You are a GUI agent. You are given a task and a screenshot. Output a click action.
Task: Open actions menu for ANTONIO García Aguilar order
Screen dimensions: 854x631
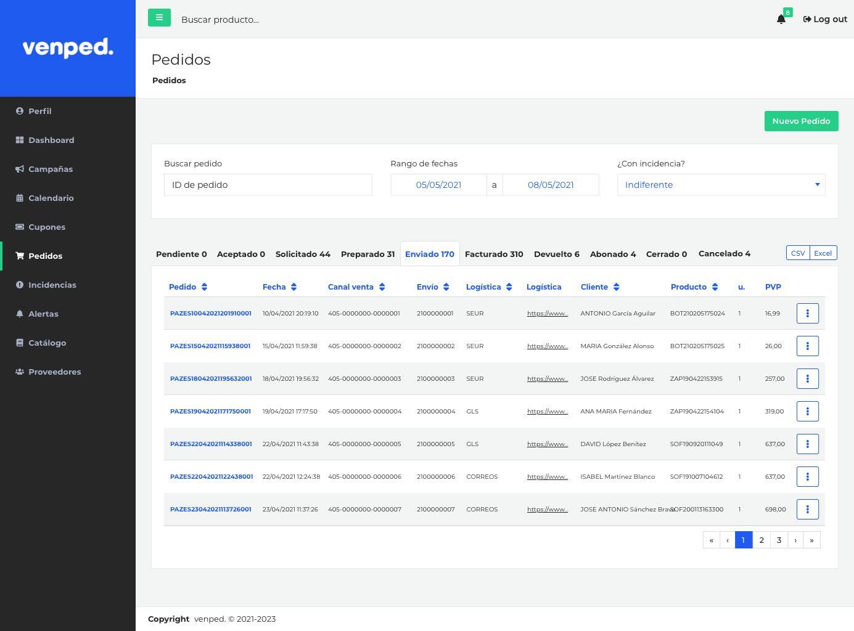807,313
